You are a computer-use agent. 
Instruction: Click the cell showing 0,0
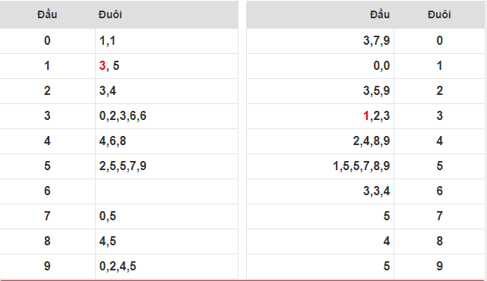[x=320, y=66]
